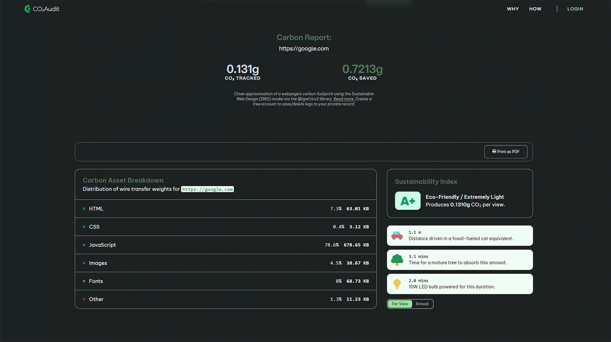611x342 pixels.
Task: Click the 0.131g CO2 tracked value
Action: (x=243, y=69)
